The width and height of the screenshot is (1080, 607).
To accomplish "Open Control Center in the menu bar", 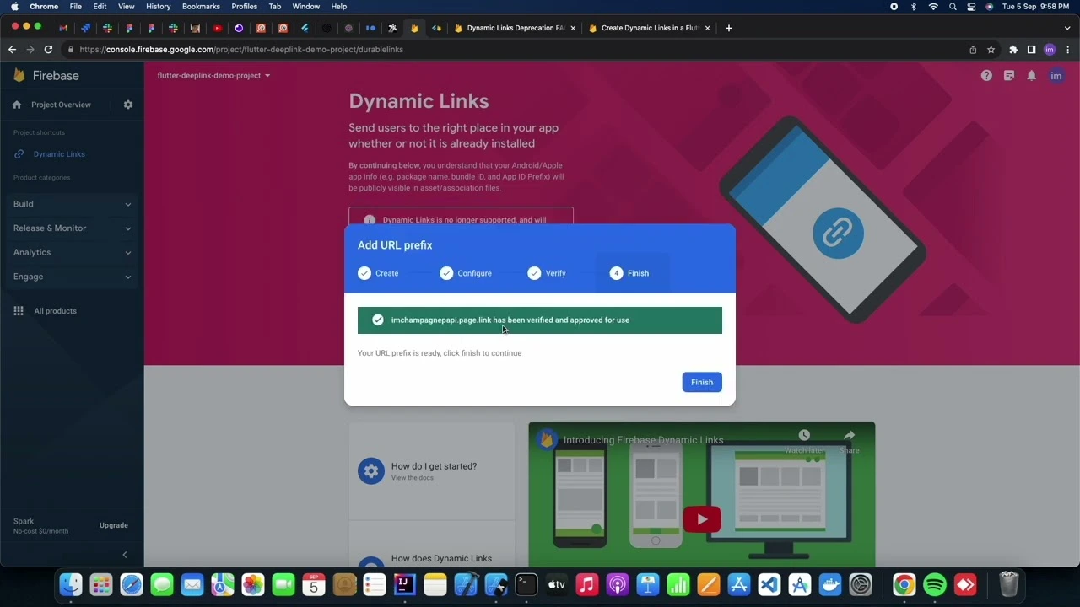I will click(x=971, y=7).
